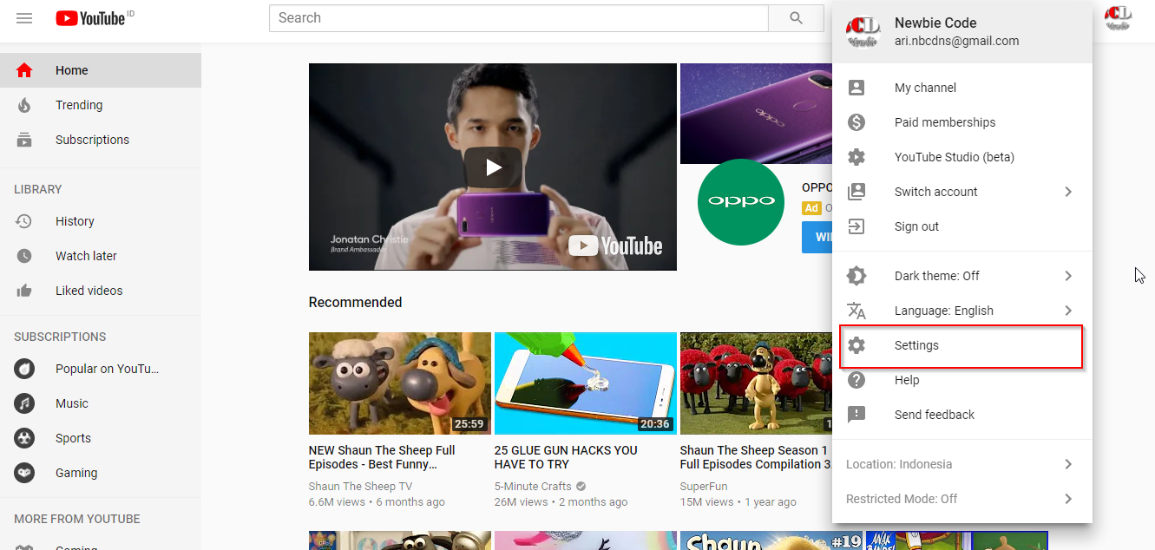Click the Watch later clock icon
This screenshot has height=550, width=1155.
pyautogui.click(x=24, y=256)
